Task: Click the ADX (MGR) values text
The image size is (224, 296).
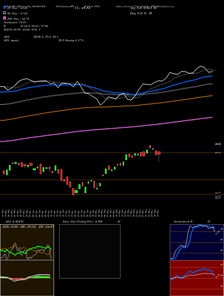Action: pos(45,37)
